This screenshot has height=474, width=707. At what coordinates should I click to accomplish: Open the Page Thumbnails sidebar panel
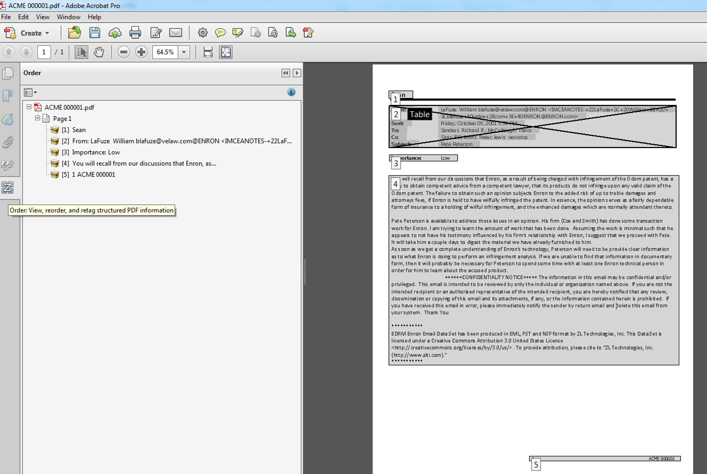8,73
